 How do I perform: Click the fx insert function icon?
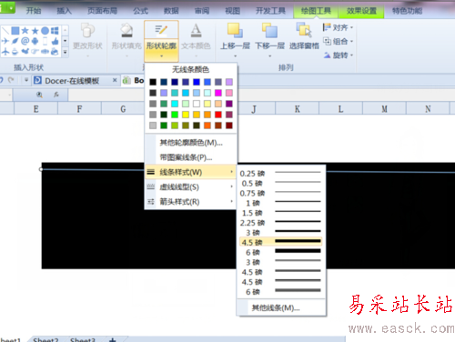coord(56,95)
